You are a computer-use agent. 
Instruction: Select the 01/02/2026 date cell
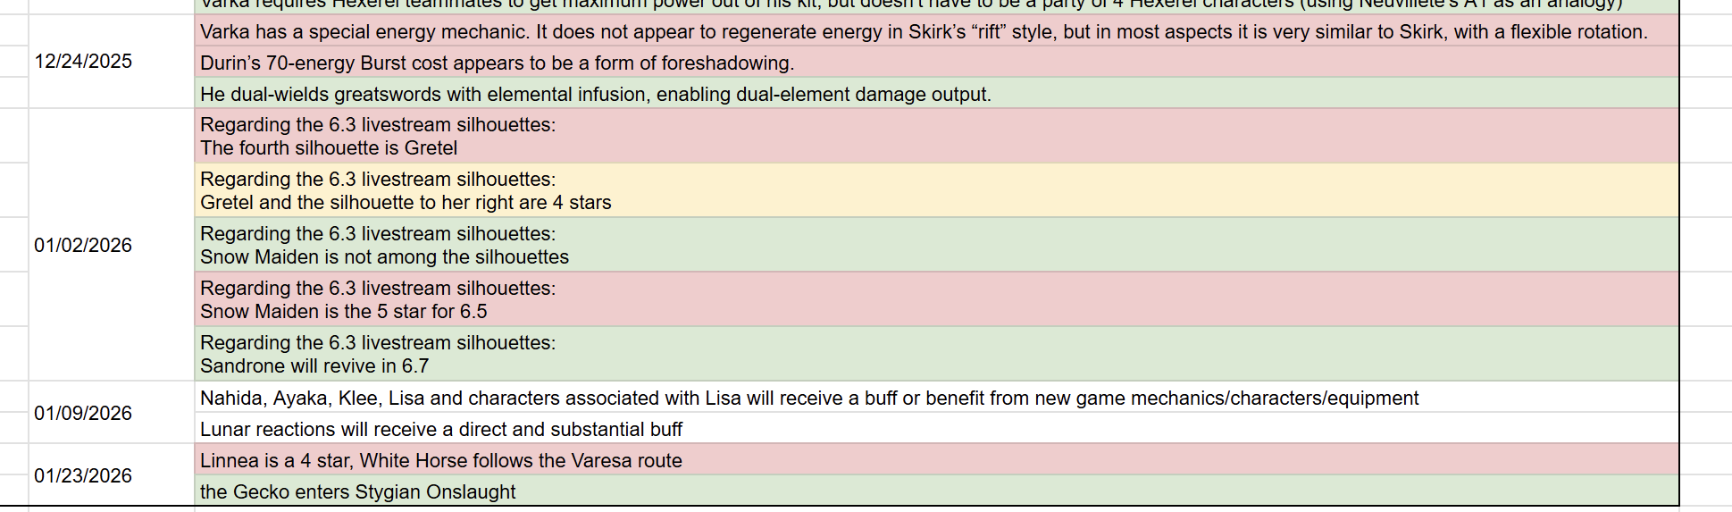click(112, 245)
